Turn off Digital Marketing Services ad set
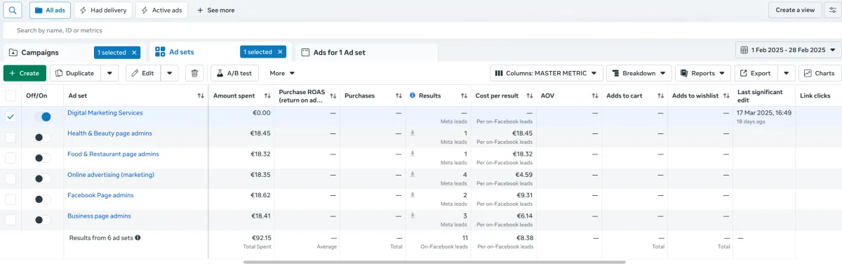The image size is (842, 264). pyautogui.click(x=43, y=117)
